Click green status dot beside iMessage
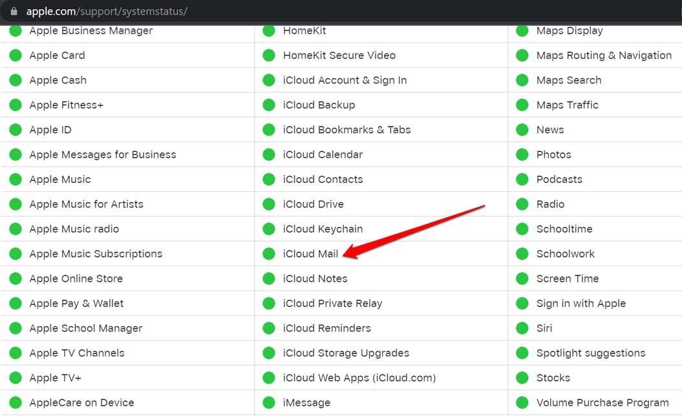Viewport: 682px width, 416px height. pos(269,402)
